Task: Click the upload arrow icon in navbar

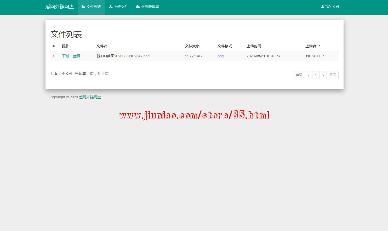Action: click(x=111, y=7)
